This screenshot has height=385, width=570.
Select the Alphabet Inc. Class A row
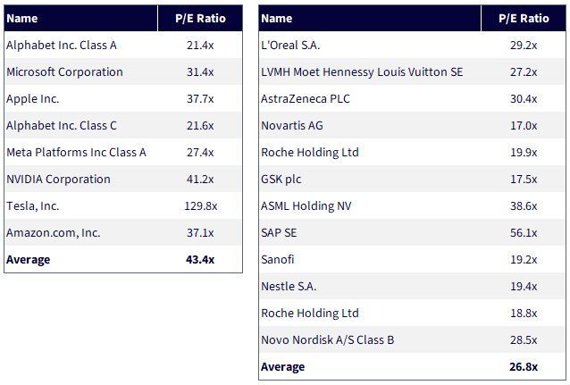tap(123, 45)
